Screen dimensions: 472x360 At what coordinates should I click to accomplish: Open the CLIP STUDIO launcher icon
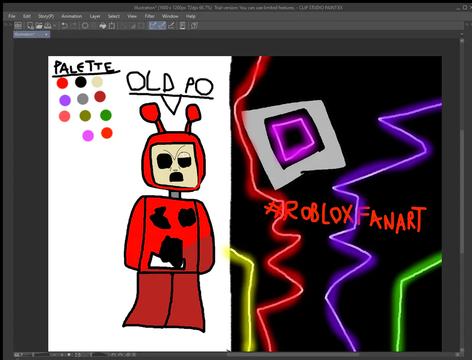[18, 26]
